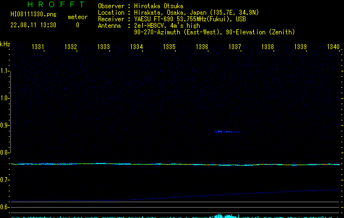Click the cyan signal-level peak below 1337
The width and height of the screenshot is (344, 218).
point(226,216)
